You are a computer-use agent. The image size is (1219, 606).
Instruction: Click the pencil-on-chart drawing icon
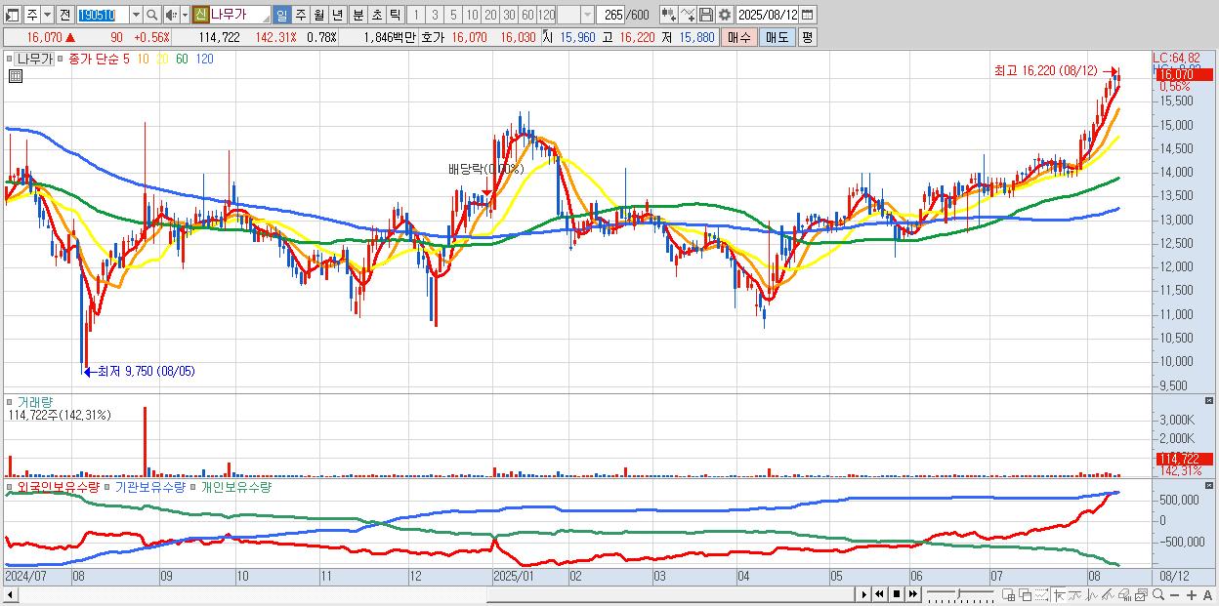pos(1108,594)
